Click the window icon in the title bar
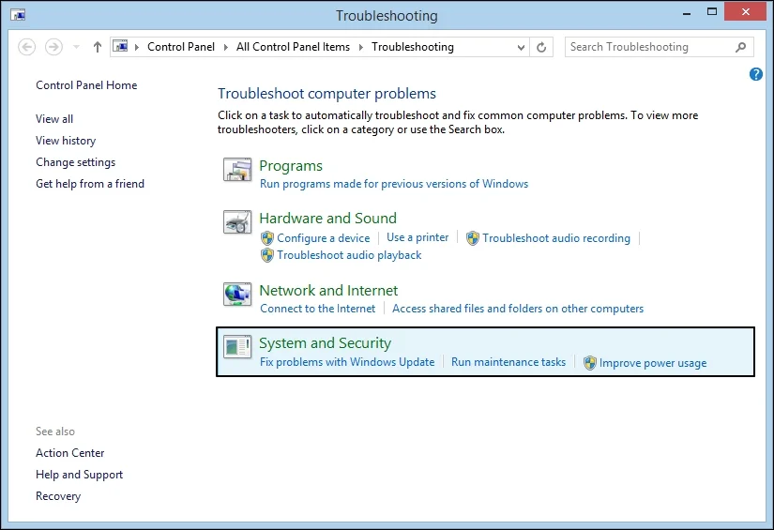The width and height of the screenshot is (774, 530). 18,15
